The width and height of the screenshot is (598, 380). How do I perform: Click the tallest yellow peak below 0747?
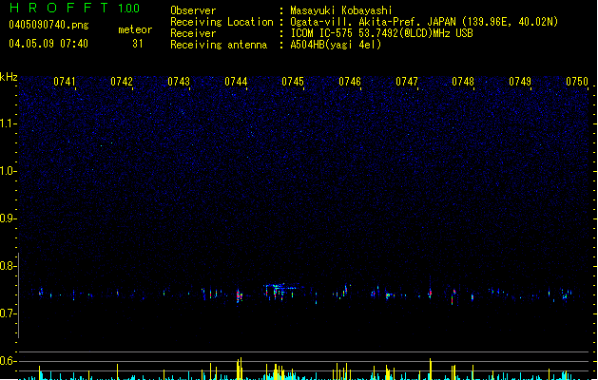point(430,369)
